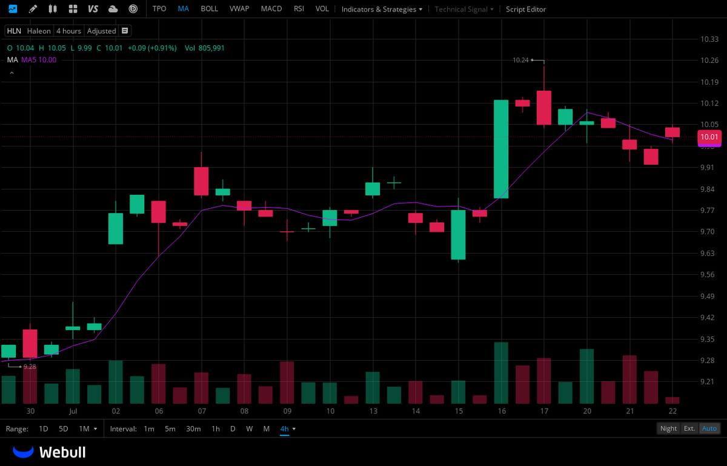Open the VS compare stocks tool
This screenshot has width=727, height=466.
93,9
